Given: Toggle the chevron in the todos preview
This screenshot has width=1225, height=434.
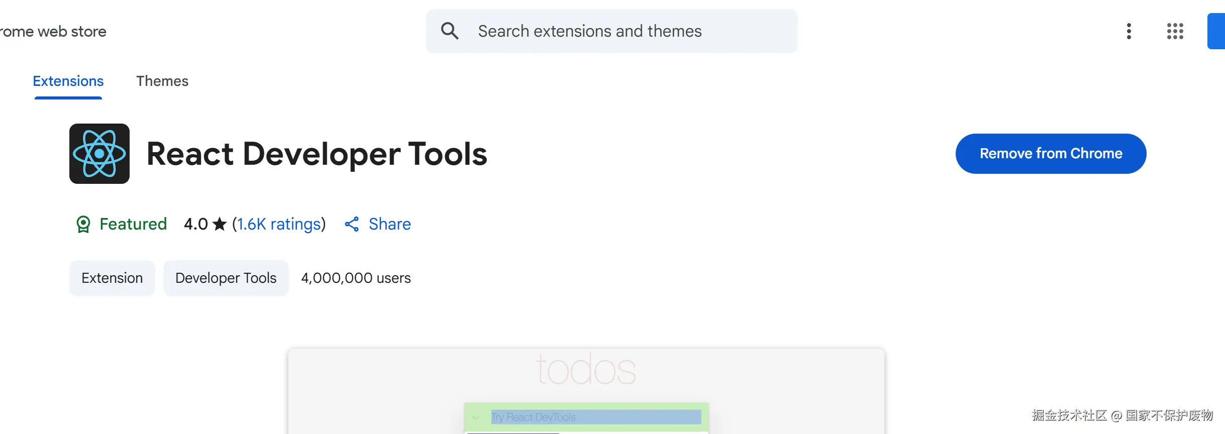Looking at the screenshot, I should coord(475,417).
